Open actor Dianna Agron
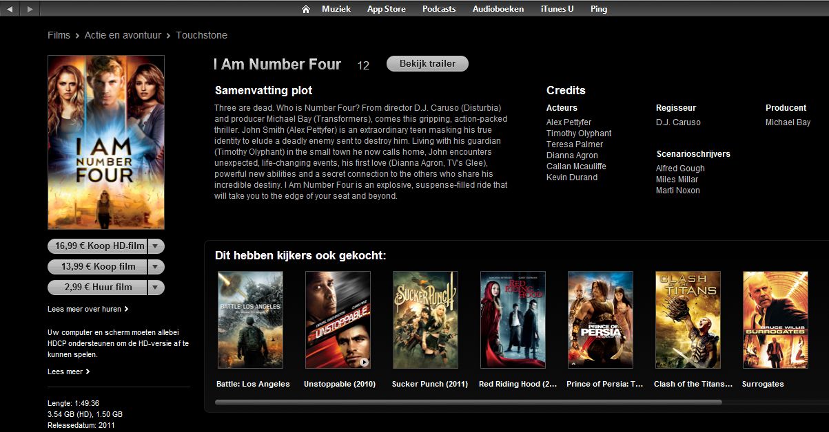Screen dimensions: 829x432 click(572, 155)
